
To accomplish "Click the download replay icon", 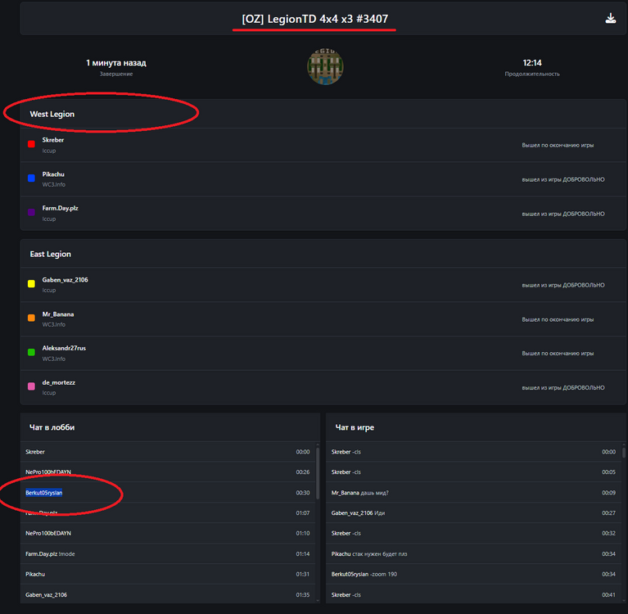I will pos(610,19).
